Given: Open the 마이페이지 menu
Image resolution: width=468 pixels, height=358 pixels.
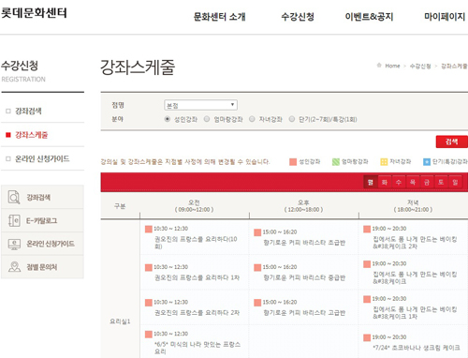Looking at the screenshot, I should pos(445,17).
